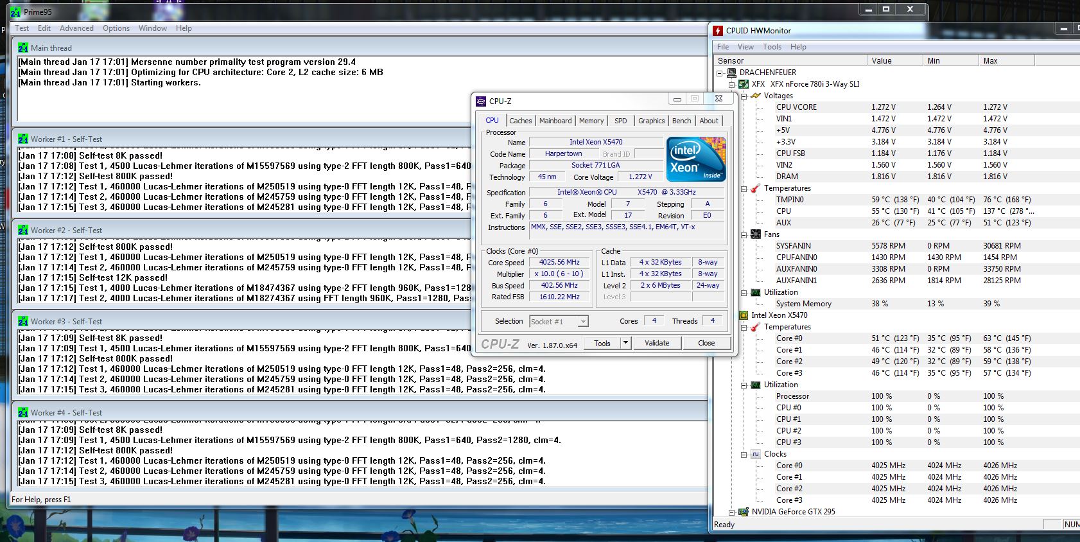This screenshot has height=542, width=1080.
Task: Collapse the motherboard Voltages group
Action: coord(744,96)
